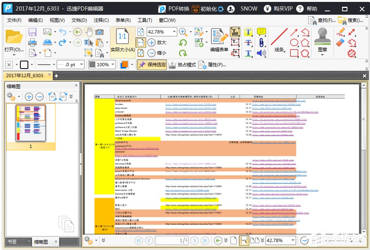
Task: Open the line width pt dropdown
Action: click(82, 65)
